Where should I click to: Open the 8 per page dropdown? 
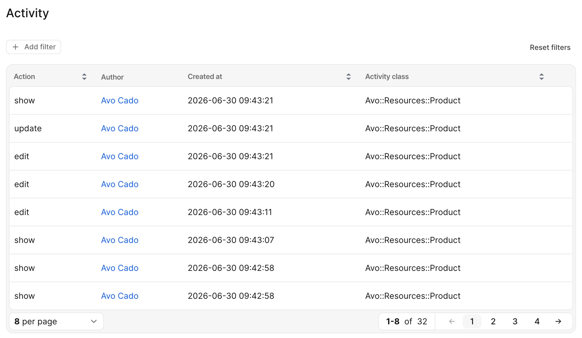[x=56, y=321]
